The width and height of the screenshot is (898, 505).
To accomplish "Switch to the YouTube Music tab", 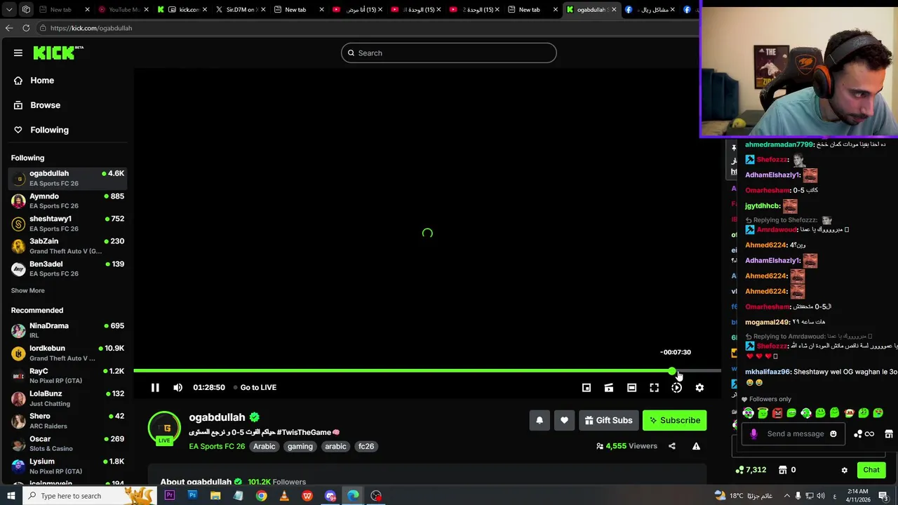I will [x=123, y=10].
